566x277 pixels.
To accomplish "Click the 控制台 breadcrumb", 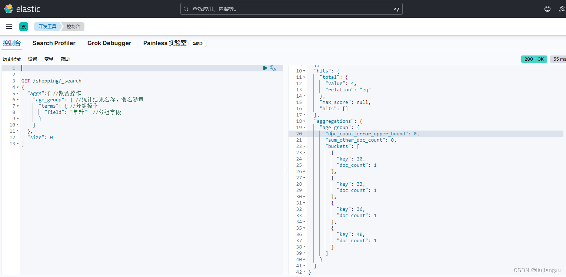I will coord(73,27).
